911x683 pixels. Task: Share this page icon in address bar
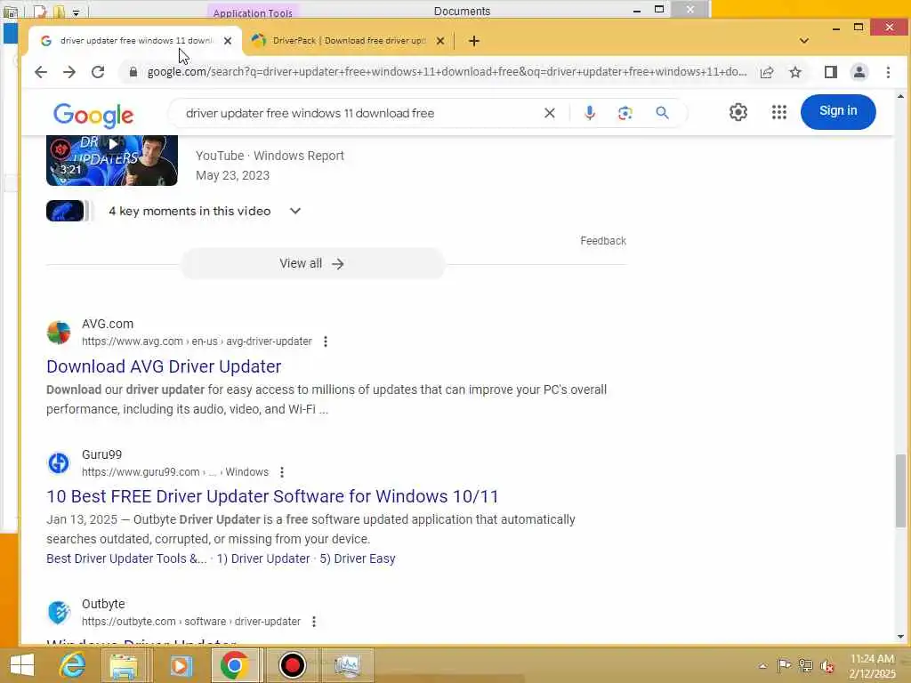pyautogui.click(x=767, y=72)
